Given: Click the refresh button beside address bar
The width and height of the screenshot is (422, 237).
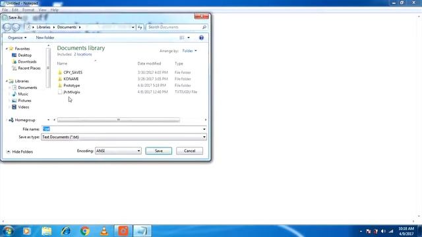Looking at the screenshot, I should point(140,27).
